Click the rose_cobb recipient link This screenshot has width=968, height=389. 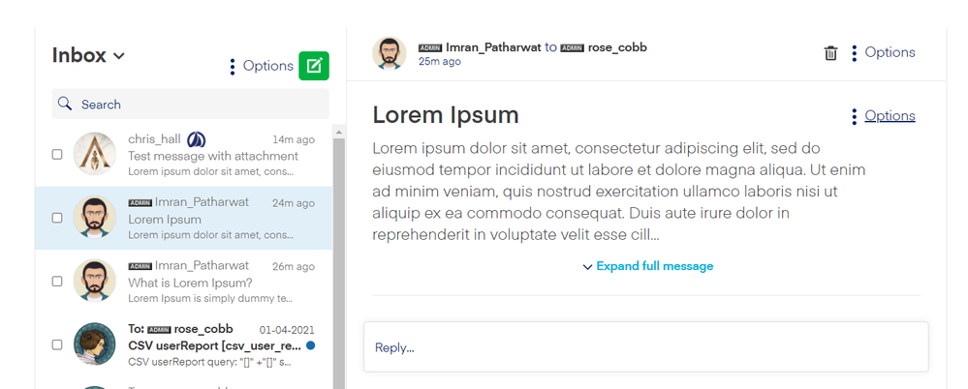coord(616,47)
